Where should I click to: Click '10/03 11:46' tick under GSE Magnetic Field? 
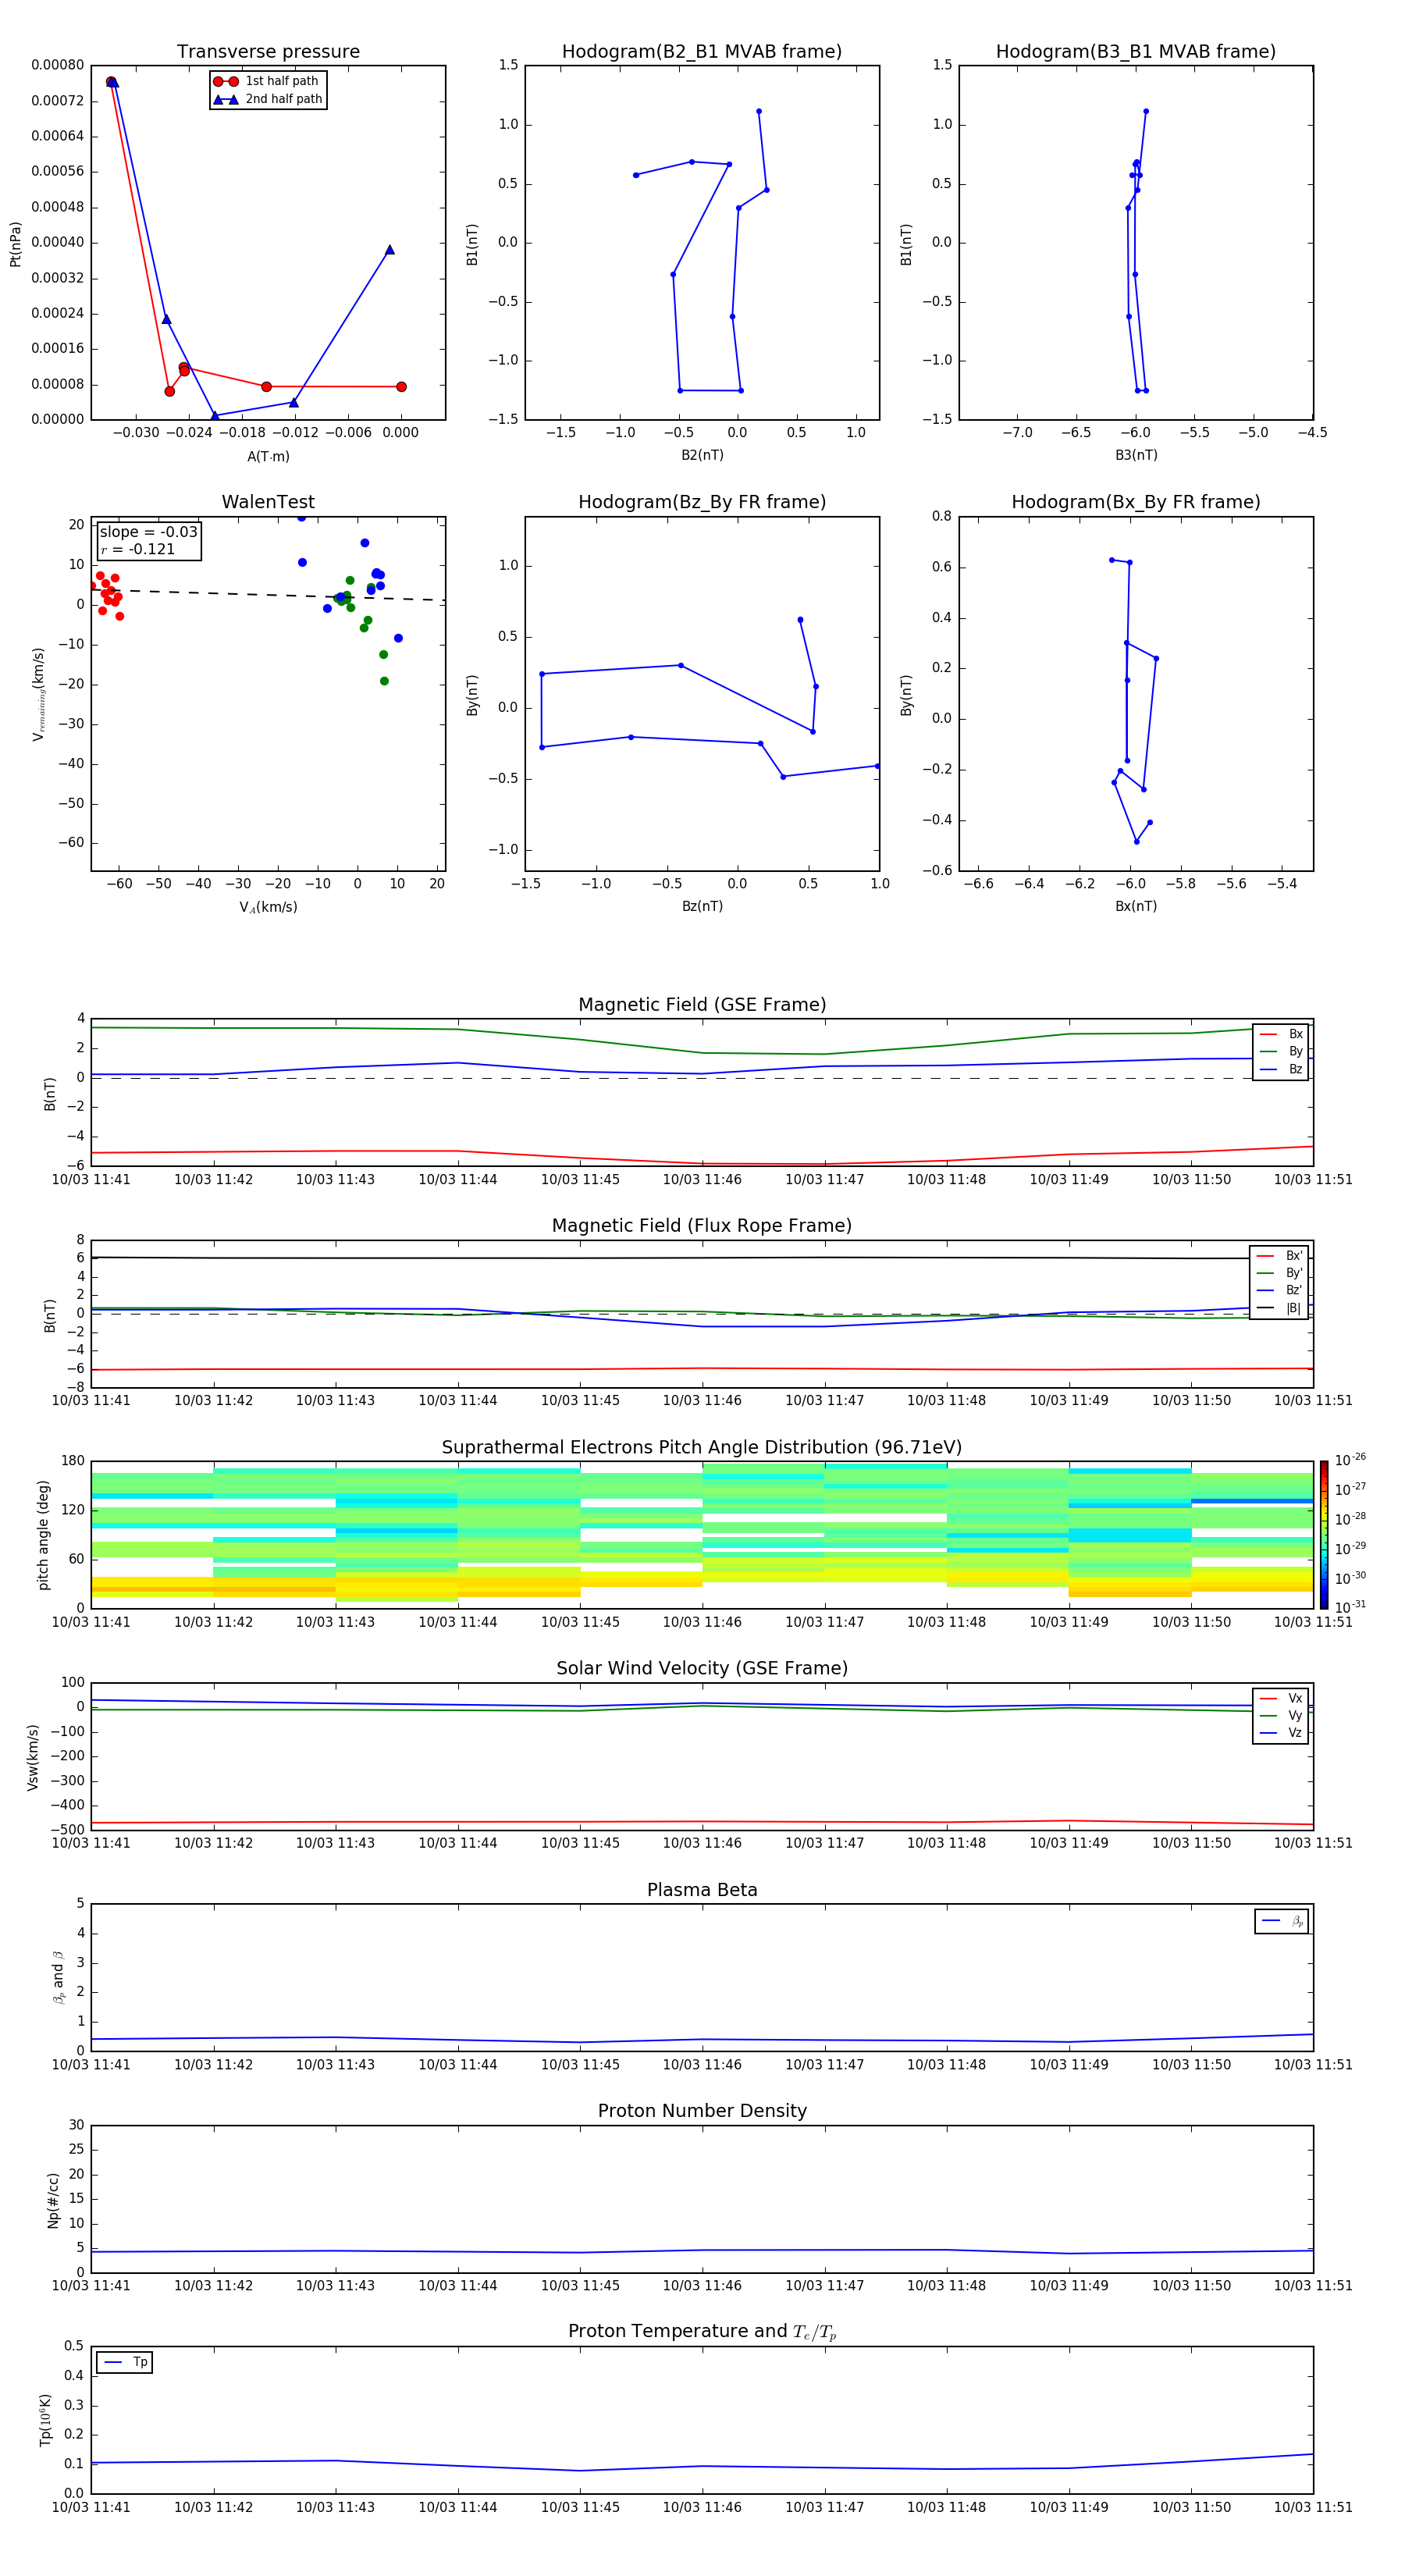702,1180
